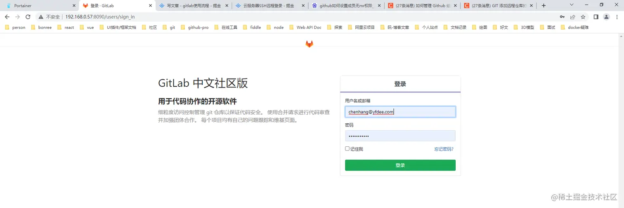Open a new tab with the plus button

(x=544, y=6)
